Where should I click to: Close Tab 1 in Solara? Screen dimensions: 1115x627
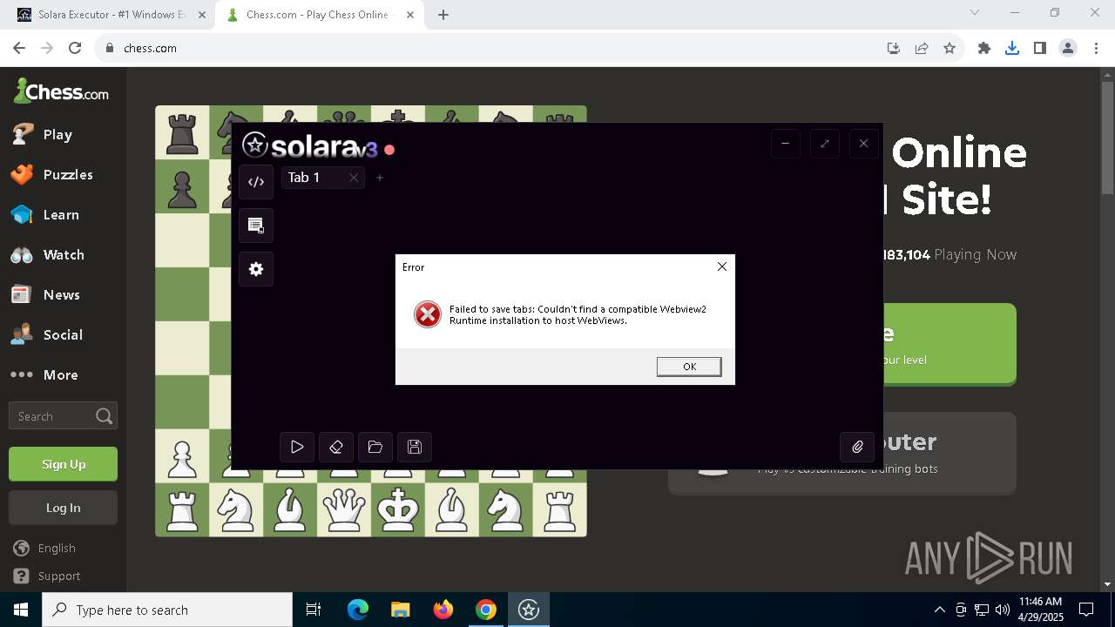[354, 178]
